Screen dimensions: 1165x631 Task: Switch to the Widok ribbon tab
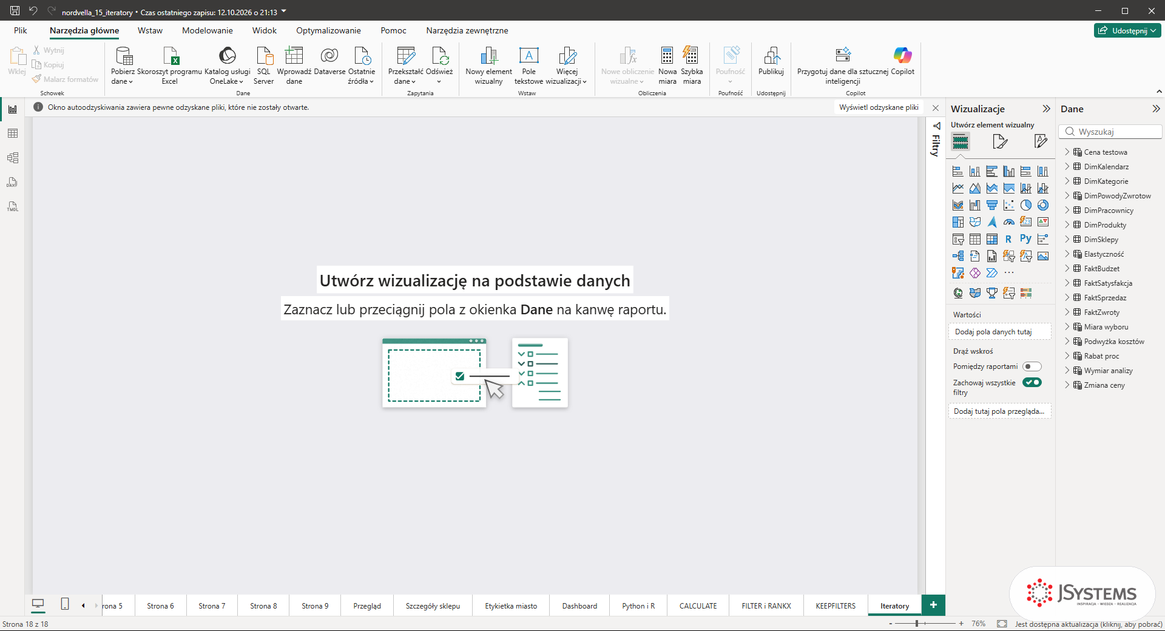(x=265, y=30)
